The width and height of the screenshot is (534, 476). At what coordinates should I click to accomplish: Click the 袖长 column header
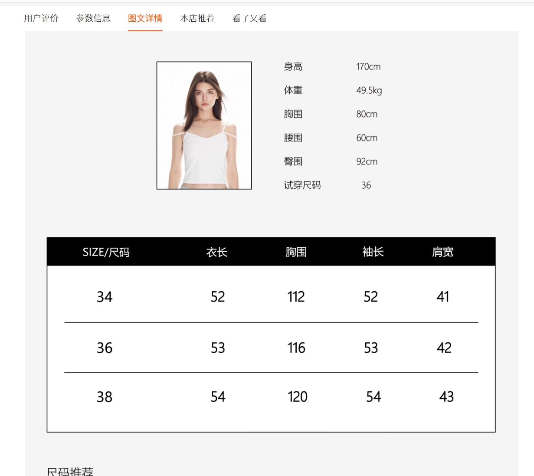[373, 252]
